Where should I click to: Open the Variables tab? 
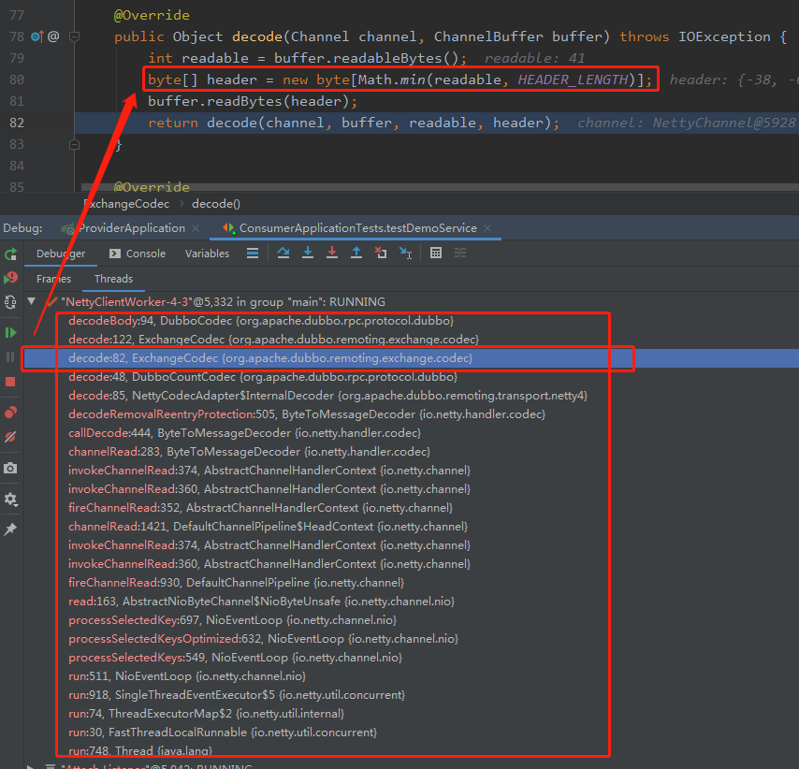point(207,254)
